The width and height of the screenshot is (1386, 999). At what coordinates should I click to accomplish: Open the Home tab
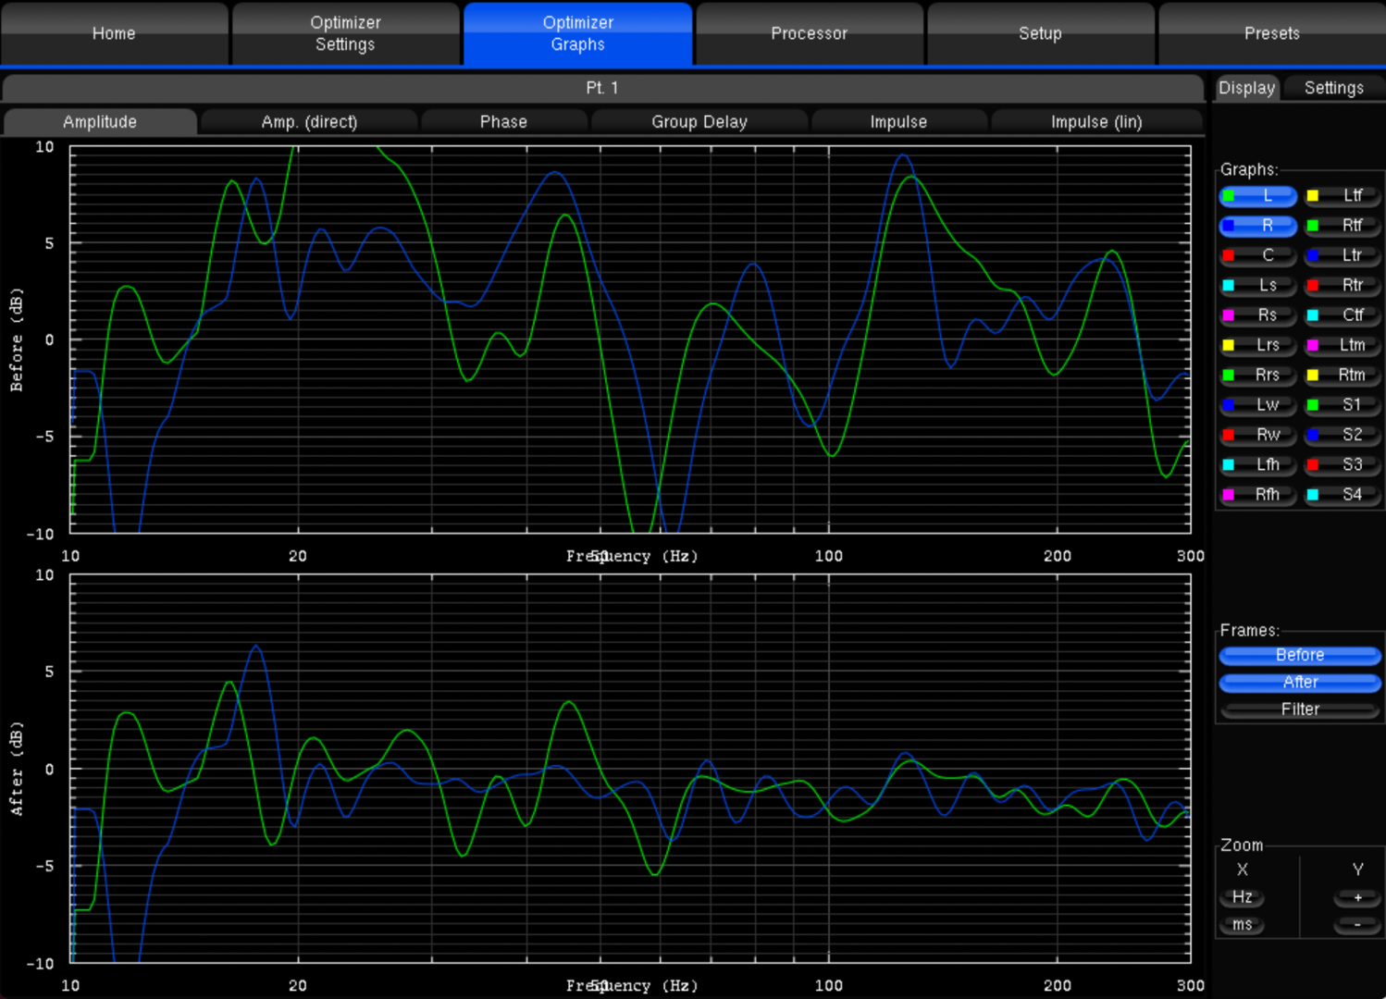[114, 33]
